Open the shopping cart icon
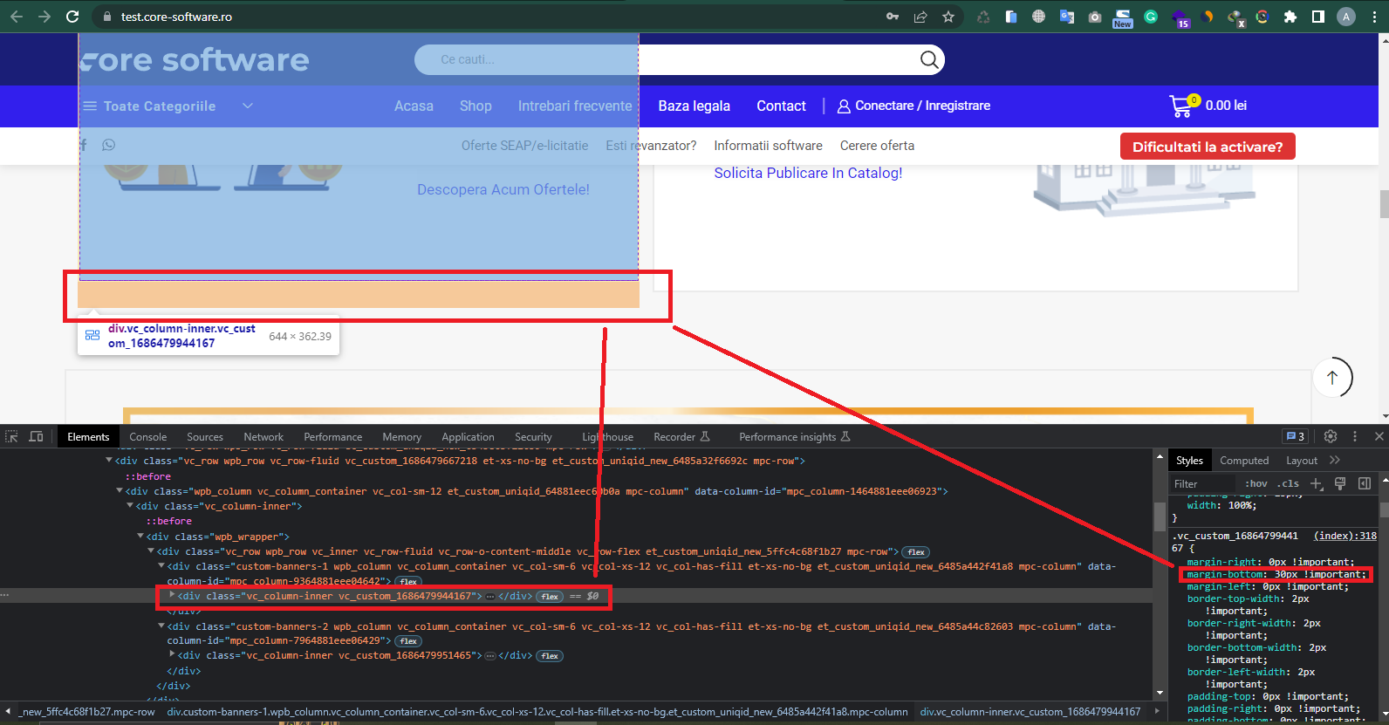This screenshot has width=1389, height=725. pyautogui.click(x=1181, y=106)
